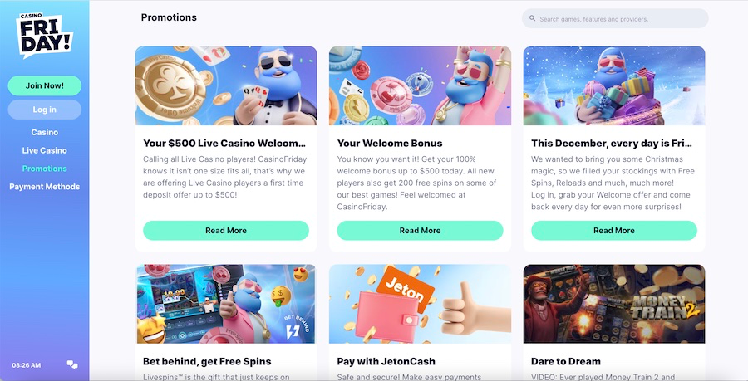Select the Promotions menu item

(44, 169)
